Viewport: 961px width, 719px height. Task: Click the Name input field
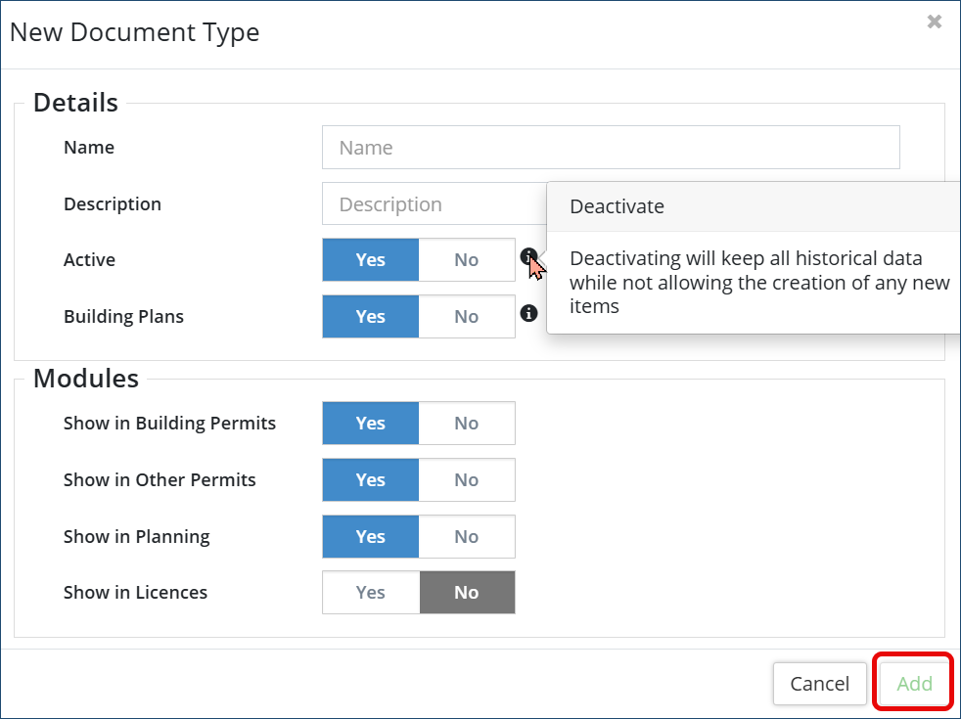click(x=611, y=148)
